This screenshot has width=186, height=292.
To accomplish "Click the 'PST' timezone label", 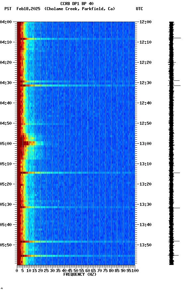I will coord(8,9).
